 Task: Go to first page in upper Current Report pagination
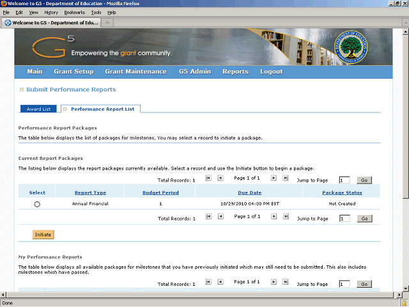click(208, 178)
